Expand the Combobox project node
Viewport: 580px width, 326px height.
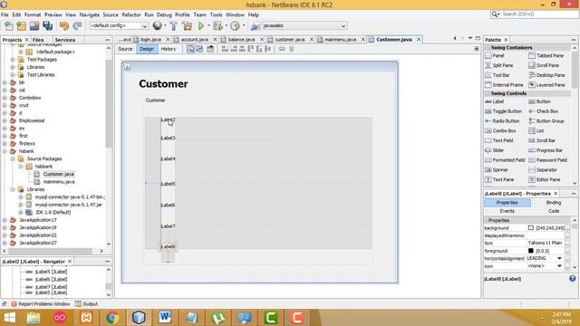pyautogui.click(x=5, y=98)
